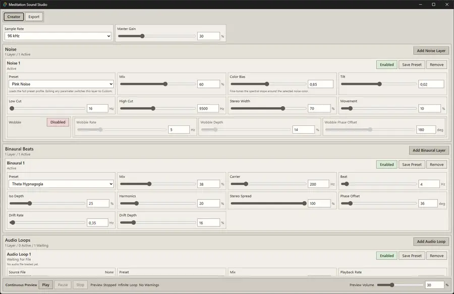Switch to the Creator tab
454x294 pixels.
pos(14,17)
